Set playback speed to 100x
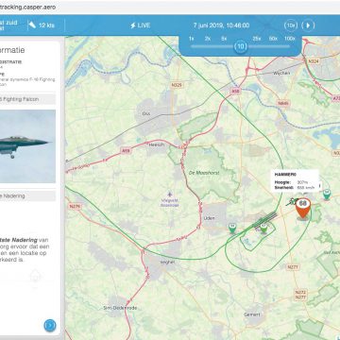This screenshot has height=340, width=340. pos(290,39)
